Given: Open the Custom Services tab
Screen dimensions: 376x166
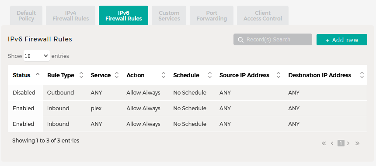Looking at the screenshot, I should click(x=169, y=16).
